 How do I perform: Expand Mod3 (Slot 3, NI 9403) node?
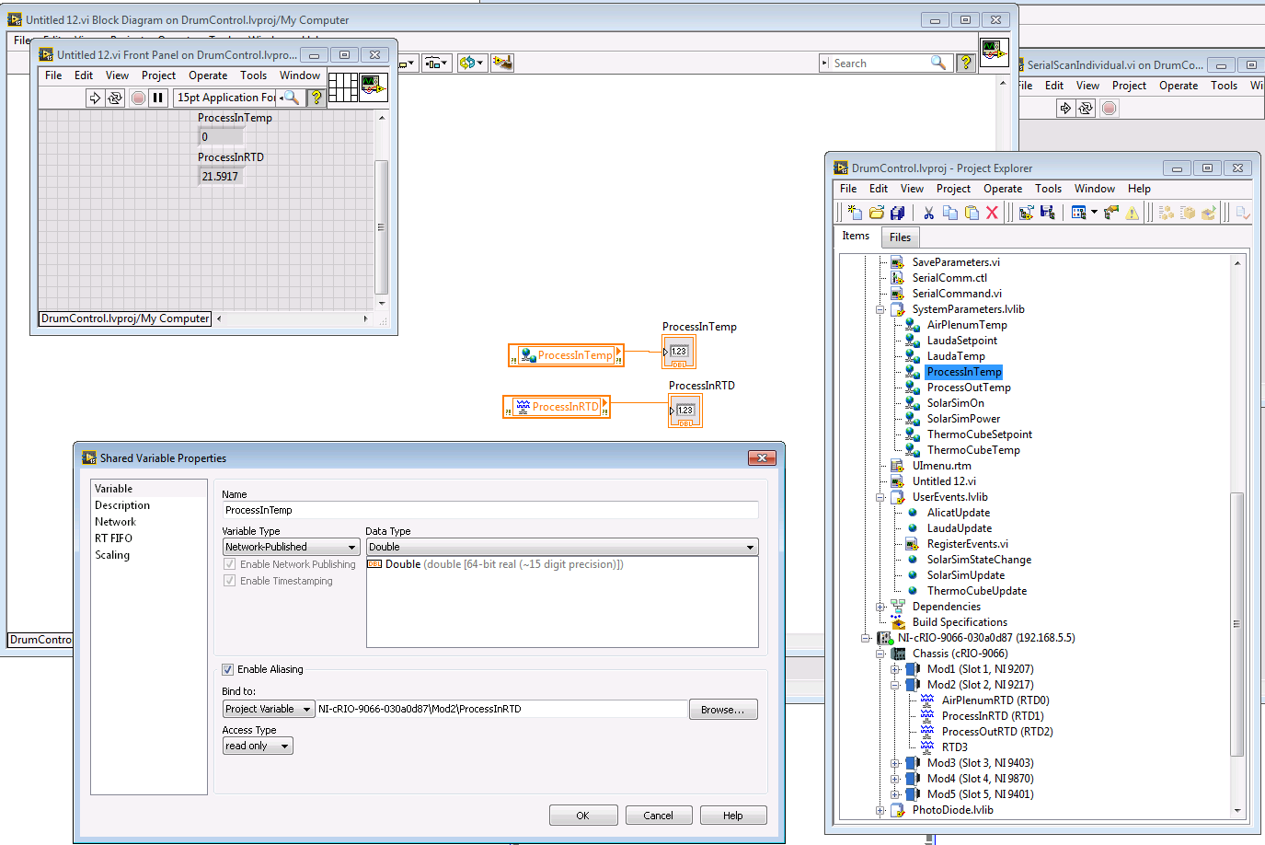[895, 763]
